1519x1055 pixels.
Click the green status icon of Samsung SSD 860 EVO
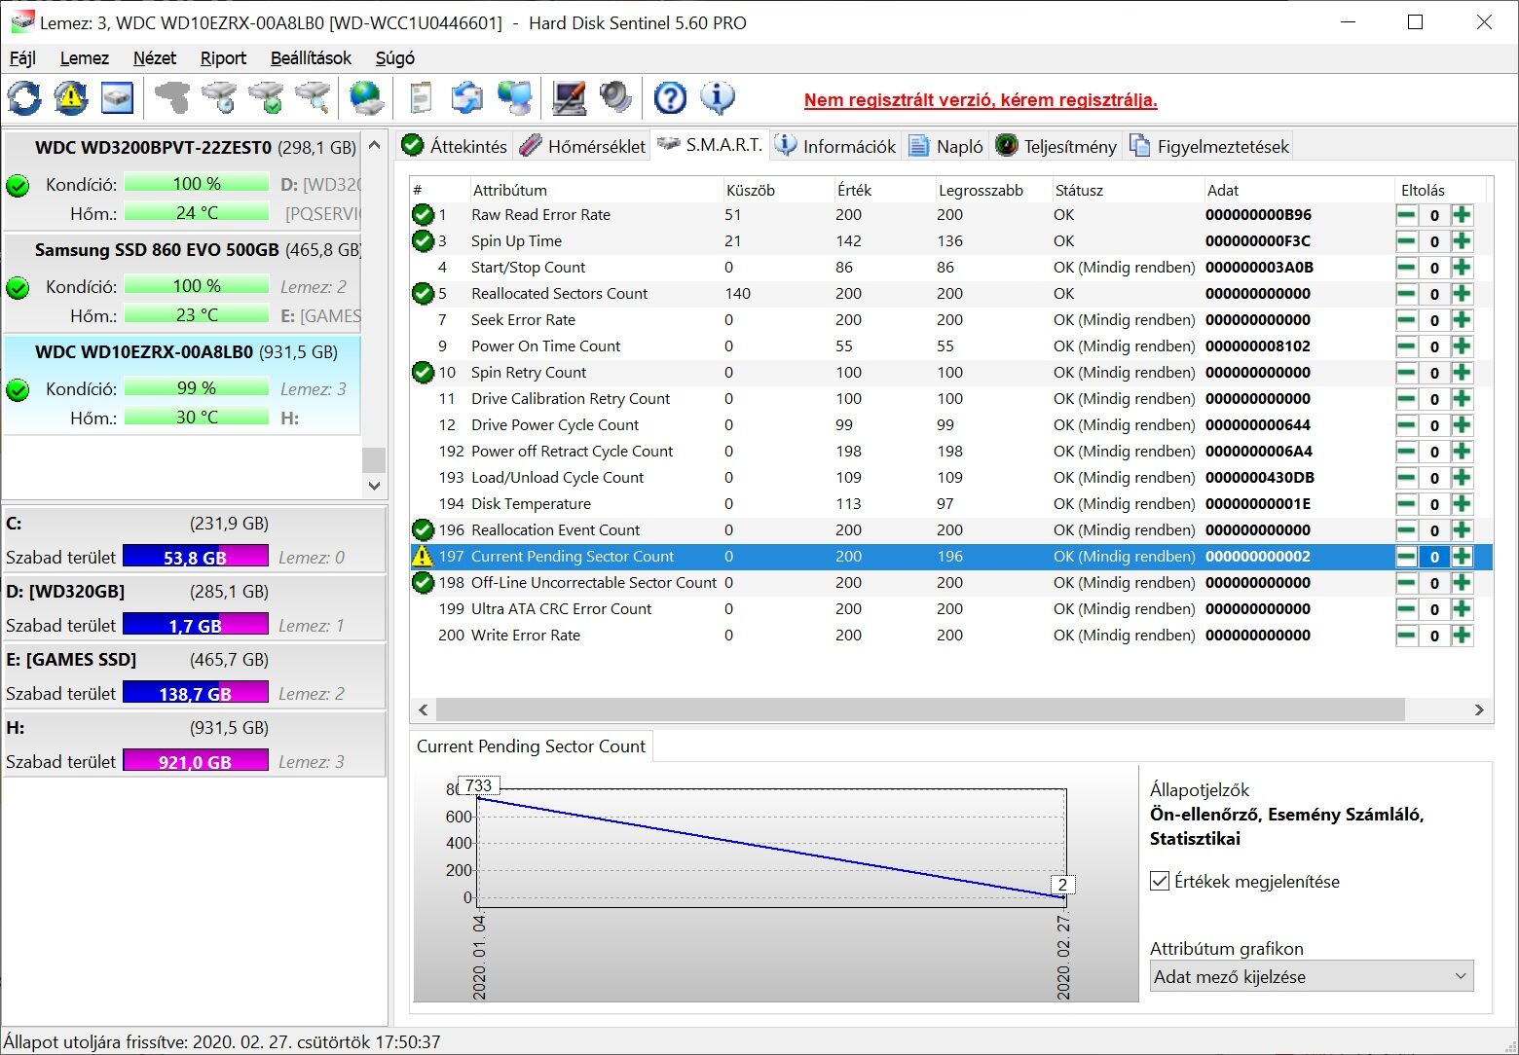[18, 287]
